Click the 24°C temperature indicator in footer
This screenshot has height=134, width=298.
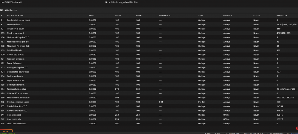(208, 133)
